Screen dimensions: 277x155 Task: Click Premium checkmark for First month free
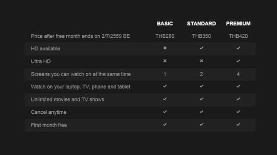pos(238,124)
